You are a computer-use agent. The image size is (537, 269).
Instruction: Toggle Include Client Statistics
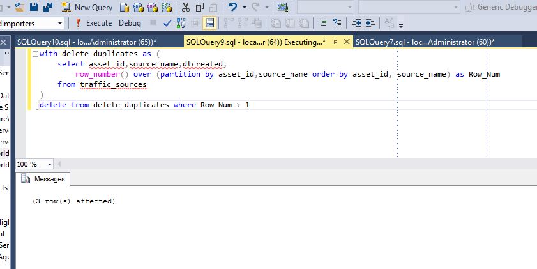pyautogui.click(x=257, y=23)
